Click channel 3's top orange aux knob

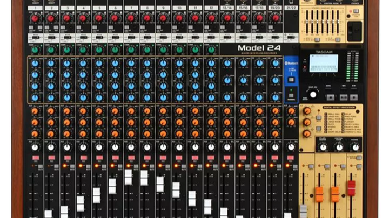tap(67, 111)
